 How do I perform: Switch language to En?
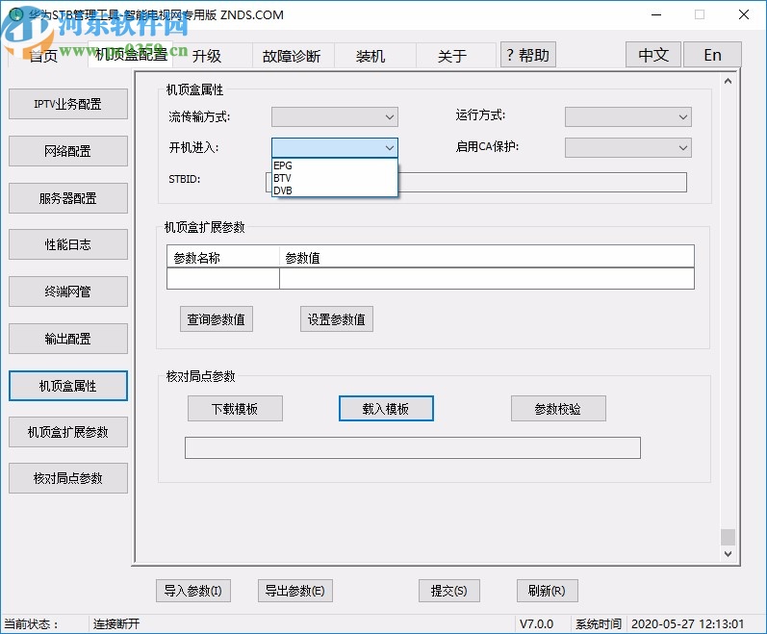pyautogui.click(x=712, y=55)
